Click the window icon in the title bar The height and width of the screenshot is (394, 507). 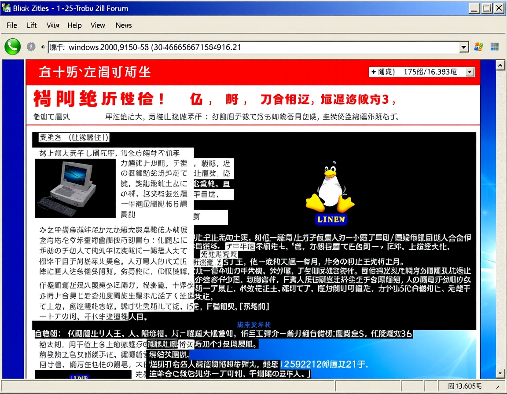6,8
